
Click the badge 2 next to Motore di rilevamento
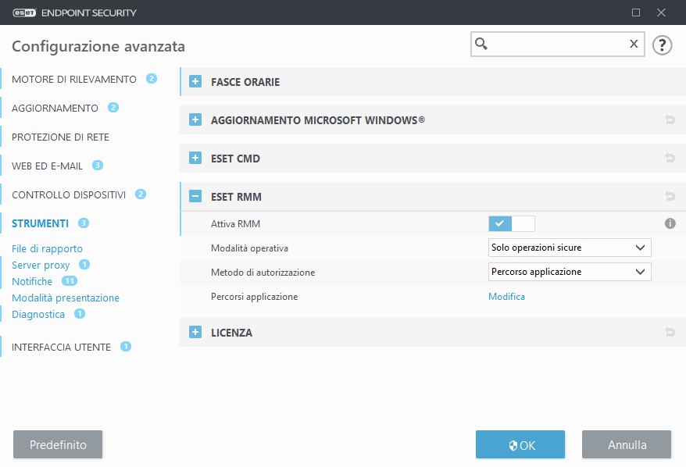[x=152, y=79]
